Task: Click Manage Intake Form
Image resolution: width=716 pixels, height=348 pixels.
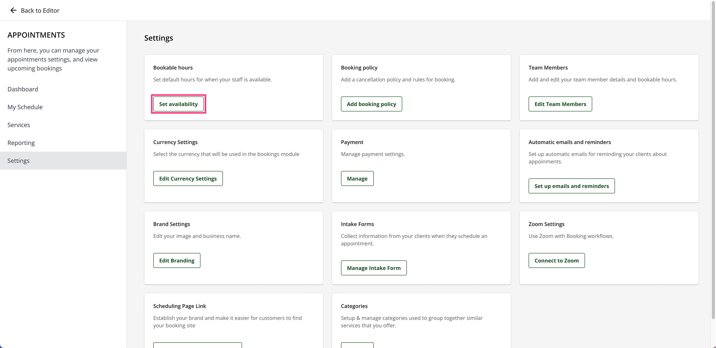Action: click(374, 268)
